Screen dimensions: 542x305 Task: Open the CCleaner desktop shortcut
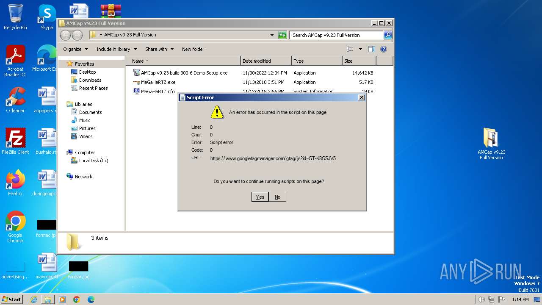coord(15,100)
